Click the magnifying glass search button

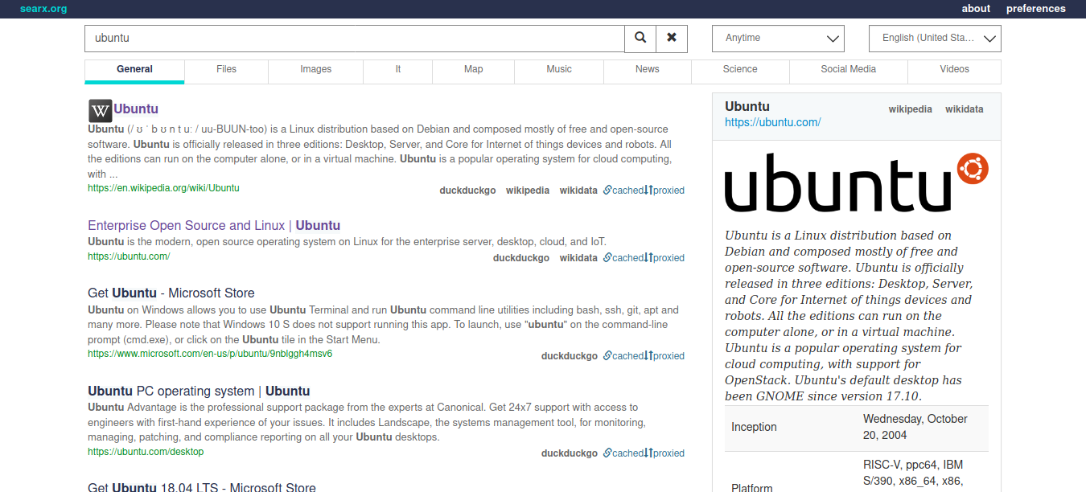coord(640,38)
